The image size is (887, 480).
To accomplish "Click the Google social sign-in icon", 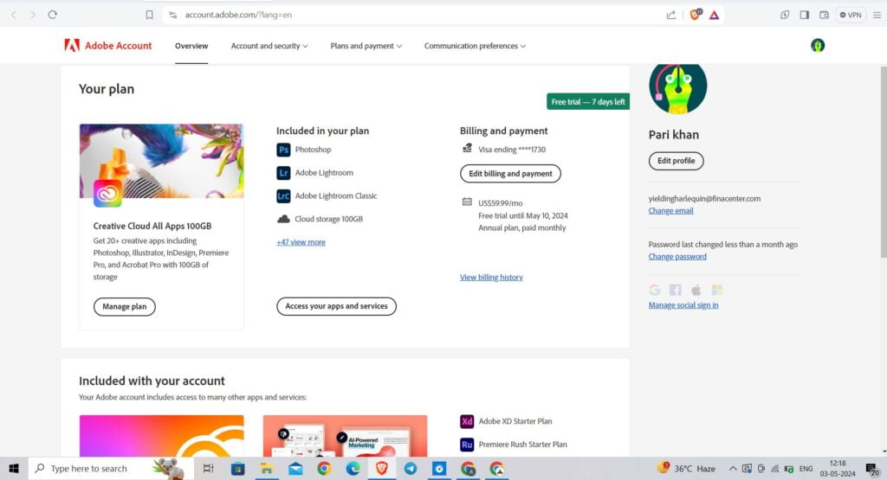I will pyautogui.click(x=655, y=290).
